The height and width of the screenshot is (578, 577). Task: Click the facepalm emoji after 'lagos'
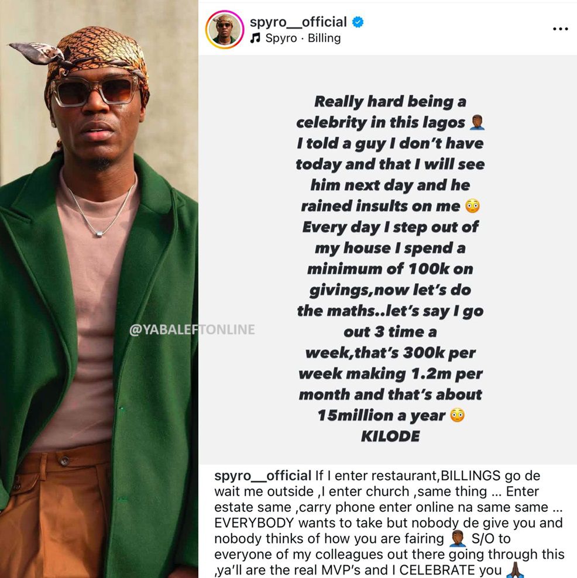click(477, 122)
